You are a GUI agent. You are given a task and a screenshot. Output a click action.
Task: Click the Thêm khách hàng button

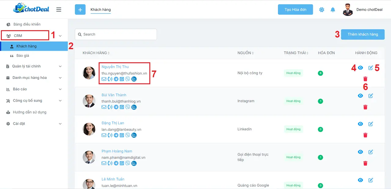coord(363,35)
